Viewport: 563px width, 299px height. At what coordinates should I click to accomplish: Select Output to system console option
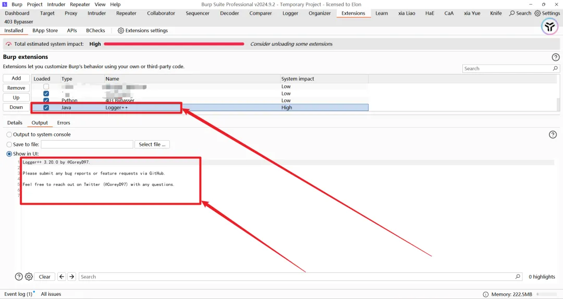point(9,134)
